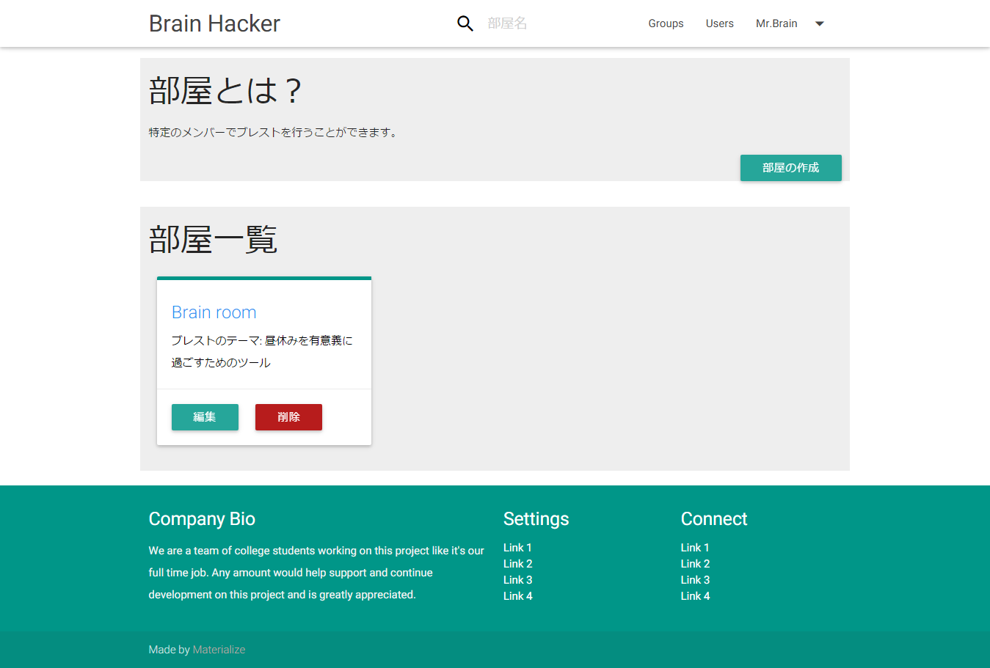This screenshot has width=990, height=668.
Task: Go to Groups in navbar
Action: pos(666,23)
